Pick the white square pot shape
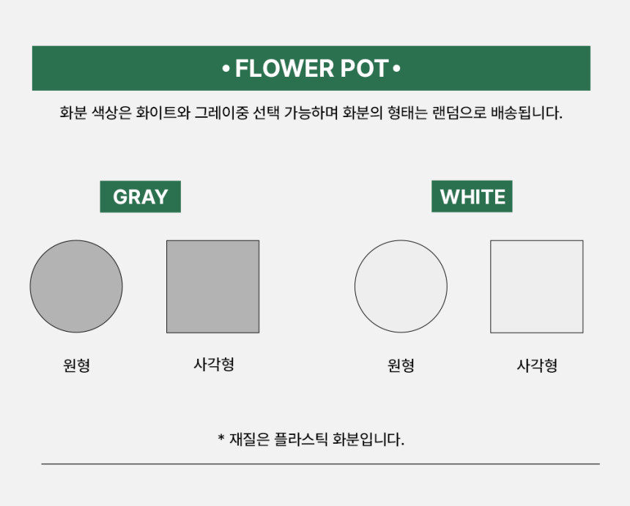630x506 pixels. click(x=536, y=286)
